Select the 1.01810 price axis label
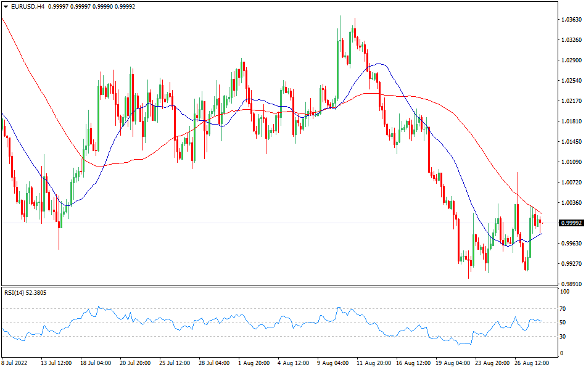586x370 pixels. [x=570, y=121]
